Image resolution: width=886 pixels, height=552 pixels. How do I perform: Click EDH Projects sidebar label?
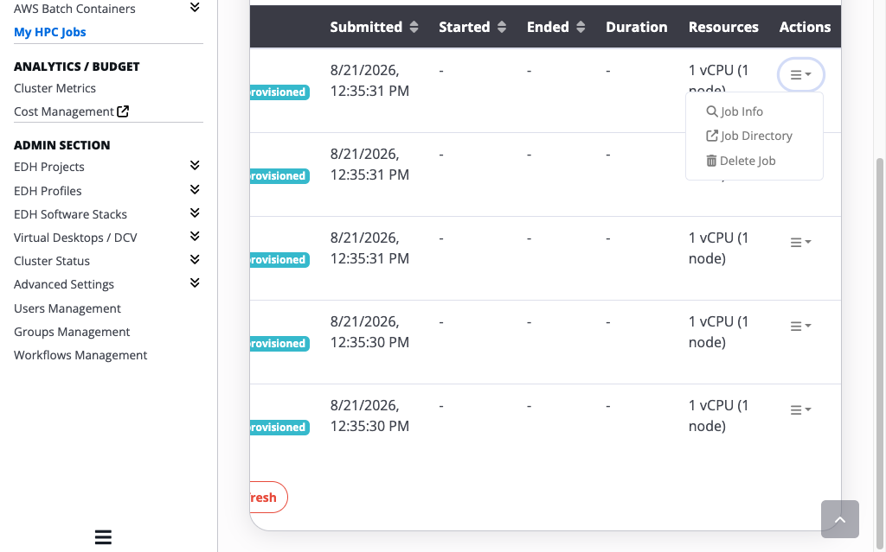pos(49,167)
